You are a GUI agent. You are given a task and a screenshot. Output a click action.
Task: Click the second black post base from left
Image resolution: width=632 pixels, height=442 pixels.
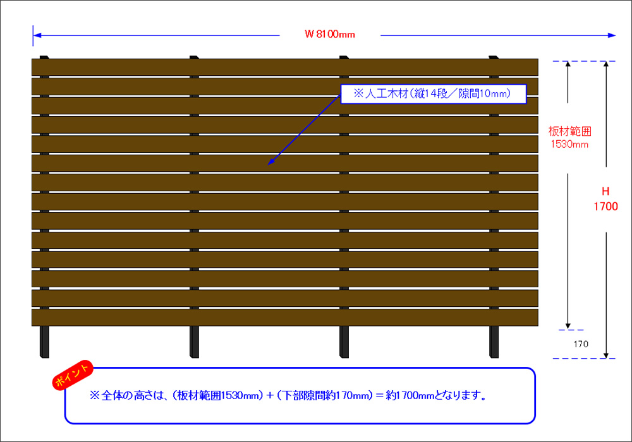pos(194,342)
